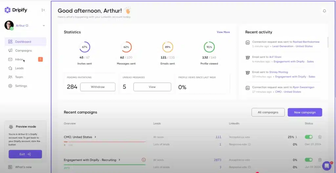
Task: Click Response rate info icon for Recruiting campaign
Action: point(249,167)
